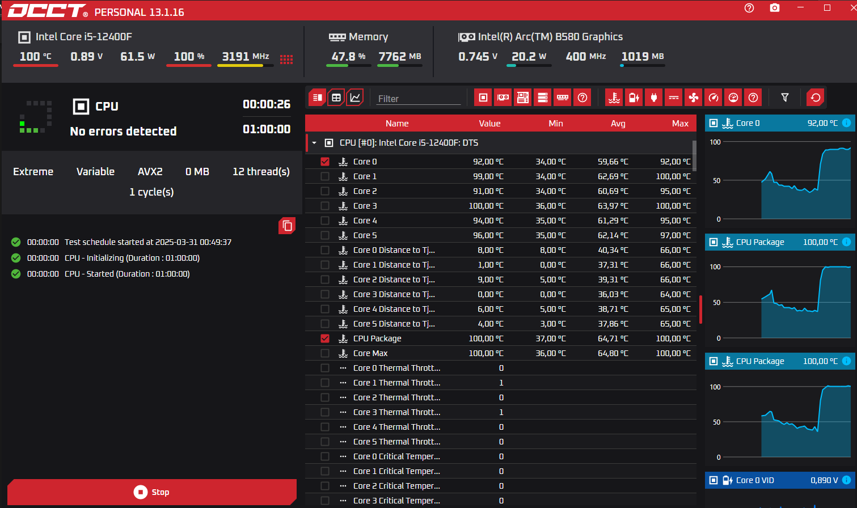Copy the test log with the copy icon
The height and width of the screenshot is (508, 857).
click(288, 226)
